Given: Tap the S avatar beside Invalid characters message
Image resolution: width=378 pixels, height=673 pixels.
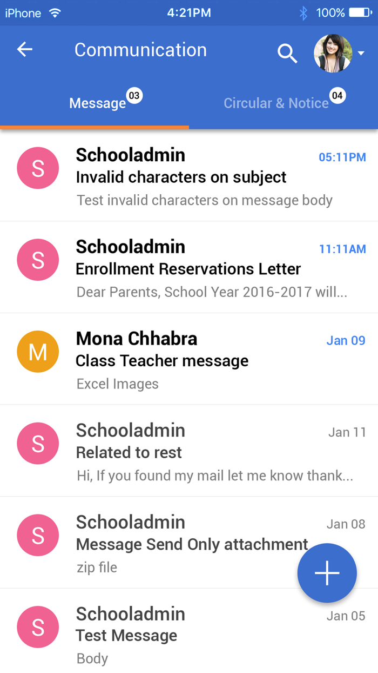Looking at the screenshot, I should tap(38, 168).
